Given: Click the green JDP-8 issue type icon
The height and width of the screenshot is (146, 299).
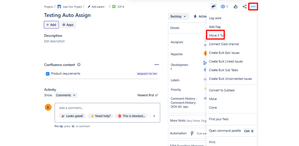Looking at the screenshot, I should click(x=114, y=7).
